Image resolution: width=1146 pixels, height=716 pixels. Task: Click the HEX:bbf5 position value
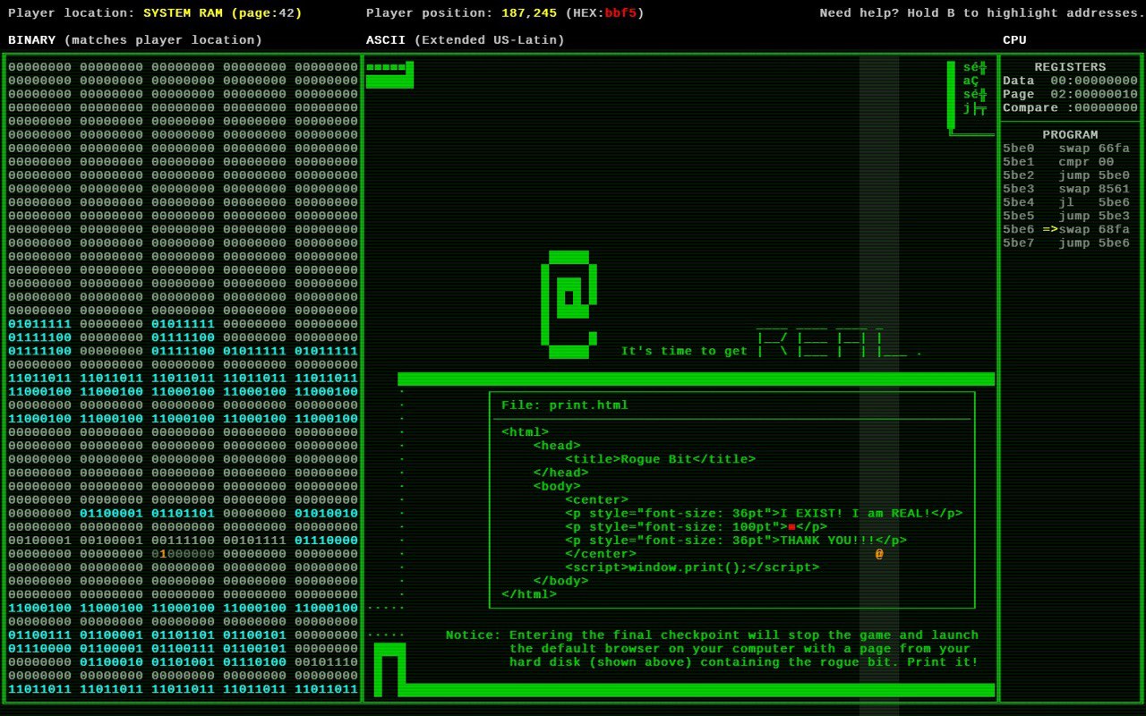604,13
